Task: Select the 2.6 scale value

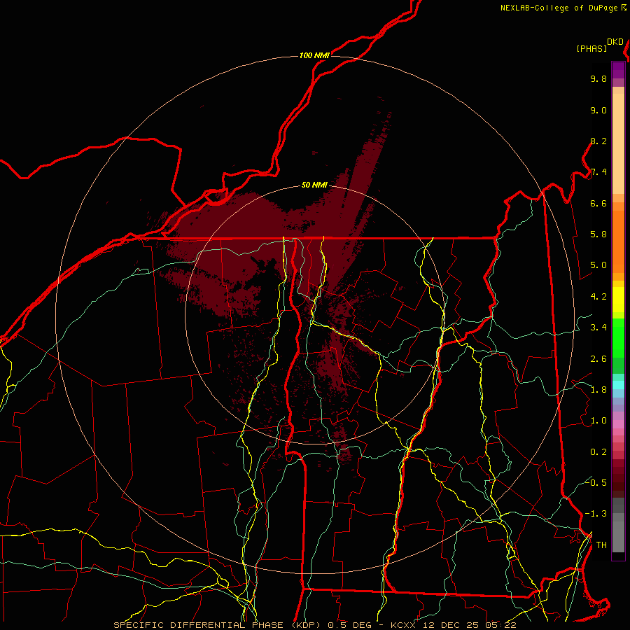Action: click(598, 359)
